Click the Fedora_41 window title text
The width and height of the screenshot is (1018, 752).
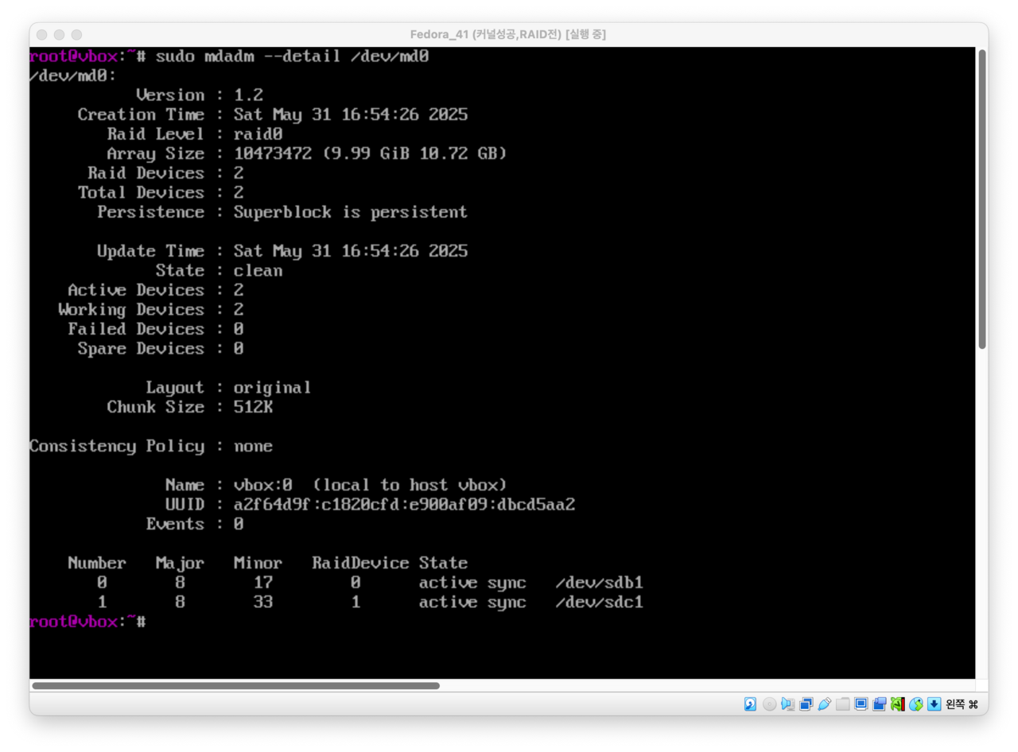(x=507, y=34)
